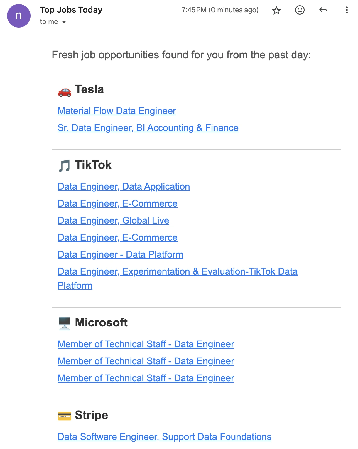The height and width of the screenshot is (449, 358).
Task: Open the Data Engineer - Data Platform link
Action: [120, 254]
